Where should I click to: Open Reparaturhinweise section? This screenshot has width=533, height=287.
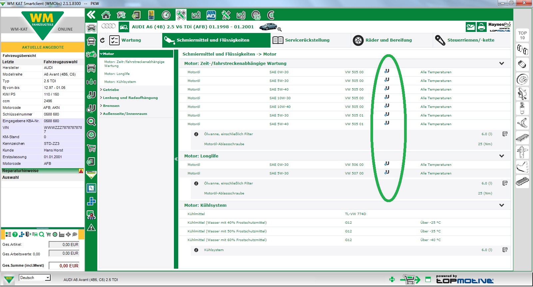click(x=43, y=171)
